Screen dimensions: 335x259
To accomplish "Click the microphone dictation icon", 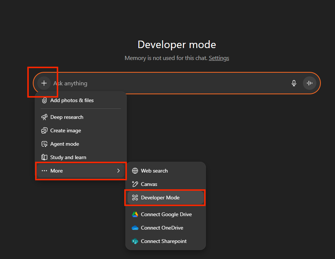I will pyautogui.click(x=294, y=83).
